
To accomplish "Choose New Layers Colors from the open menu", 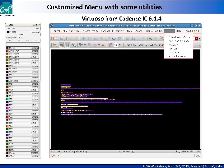I will pyautogui.click(x=180, y=37).
